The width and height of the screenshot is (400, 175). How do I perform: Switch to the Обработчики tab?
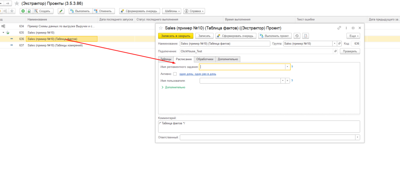(x=205, y=59)
